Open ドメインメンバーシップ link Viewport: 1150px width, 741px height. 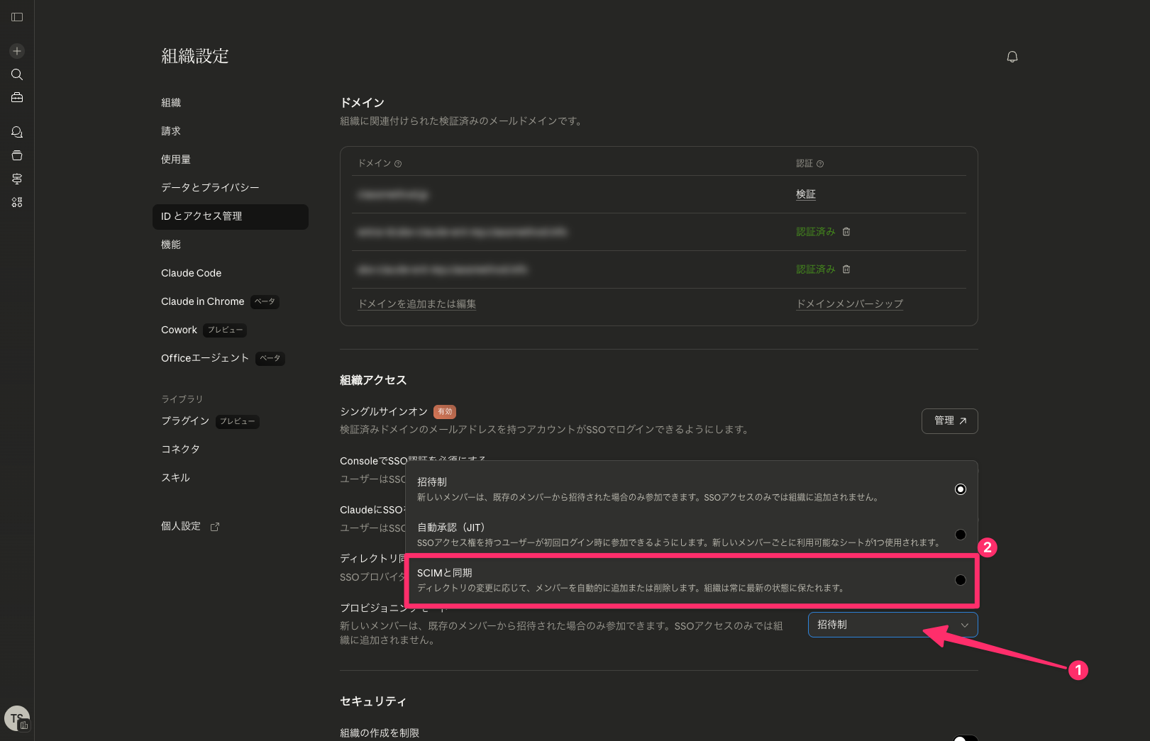point(849,304)
